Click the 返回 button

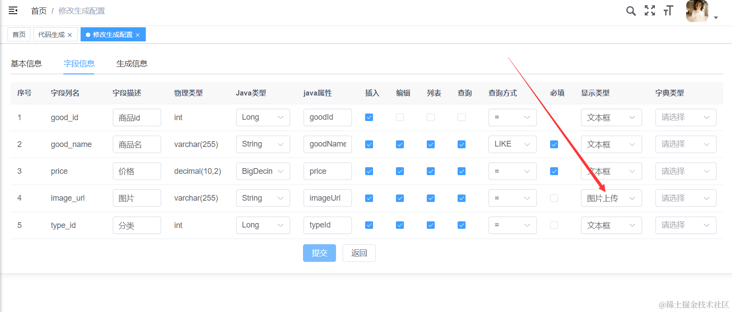[359, 253]
